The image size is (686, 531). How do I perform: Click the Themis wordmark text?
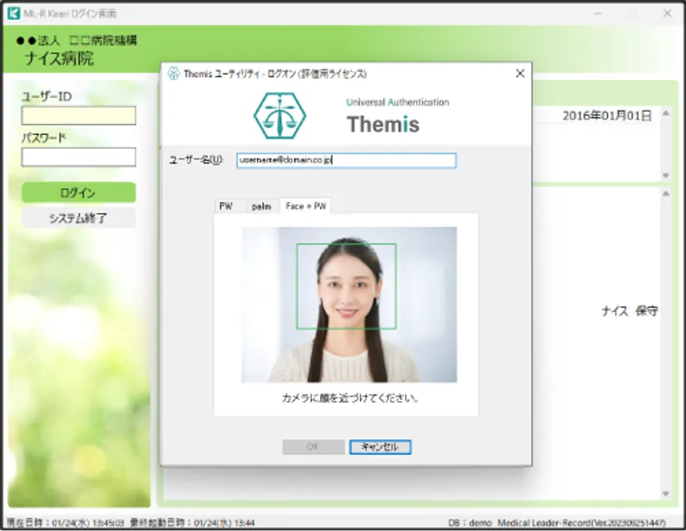383,124
